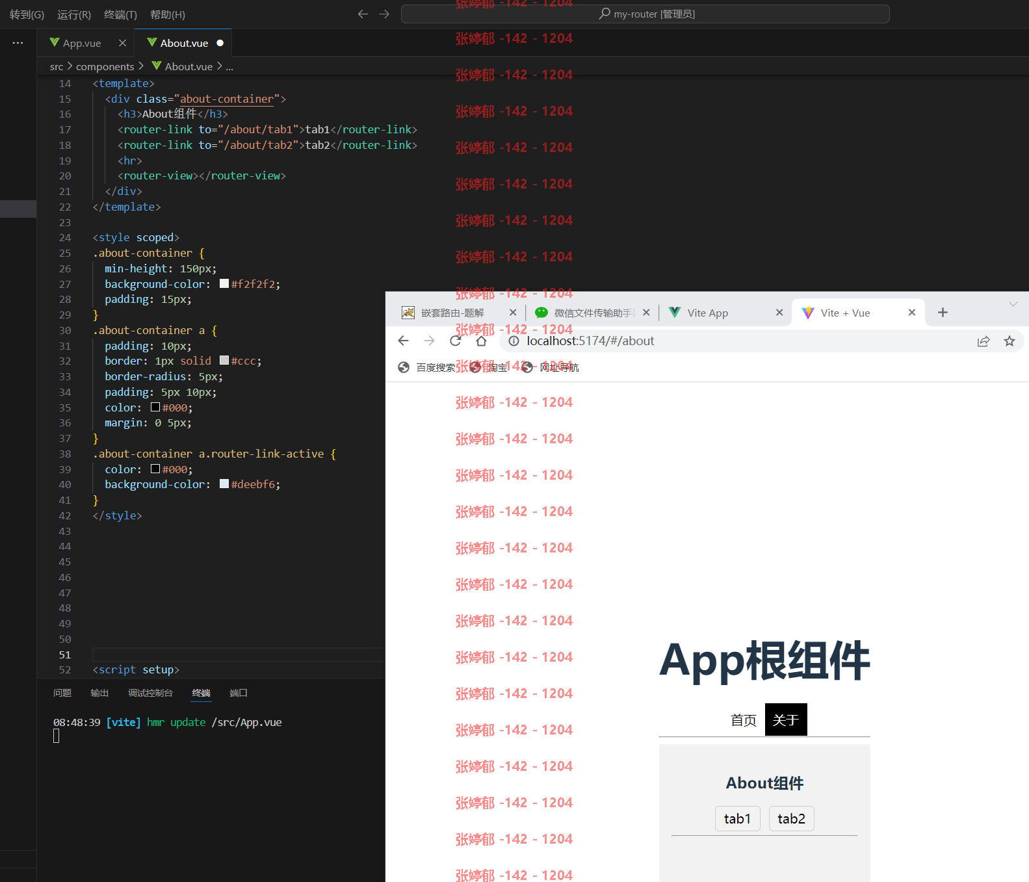This screenshot has width=1029, height=882.
Task: Close the App.vue editor tab
Action: click(x=122, y=43)
